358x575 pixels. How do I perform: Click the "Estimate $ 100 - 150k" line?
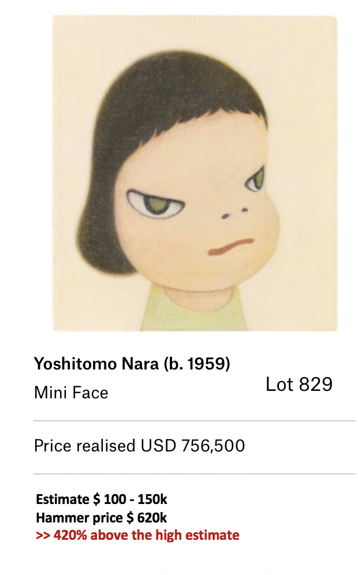pos(102,499)
